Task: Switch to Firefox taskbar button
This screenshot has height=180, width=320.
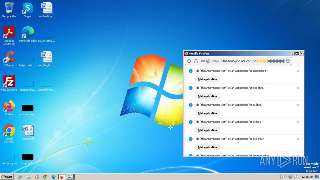Action: point(62,177)
